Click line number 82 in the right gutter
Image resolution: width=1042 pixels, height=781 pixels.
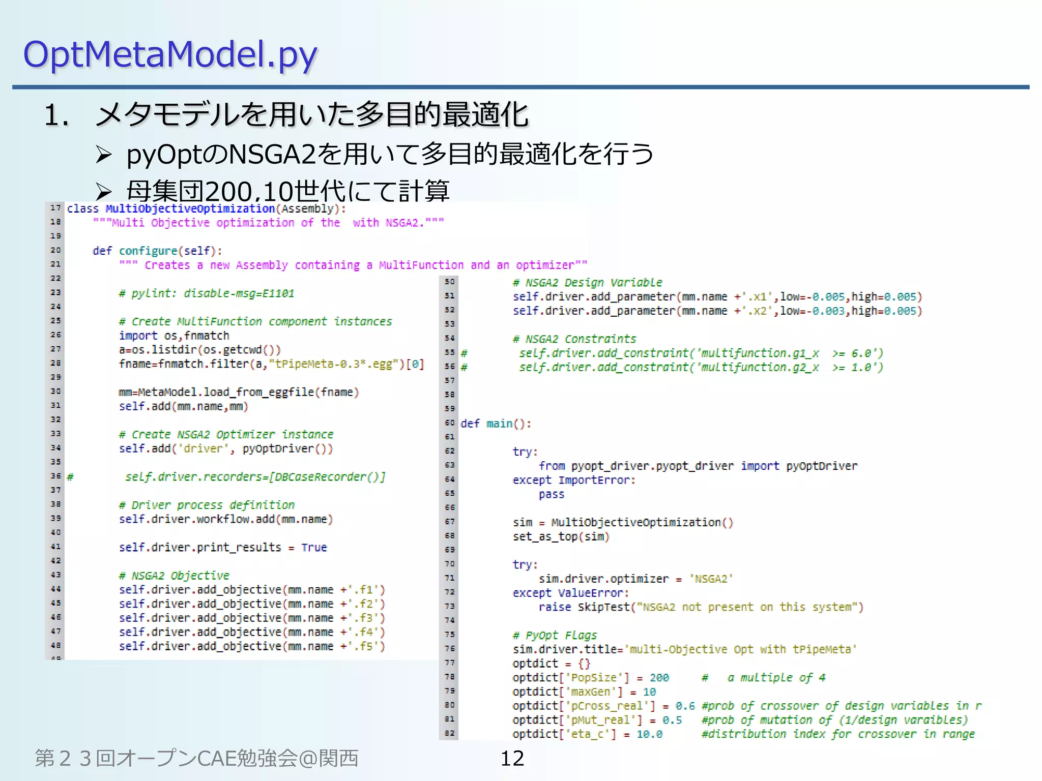click(x=449, y=734)
